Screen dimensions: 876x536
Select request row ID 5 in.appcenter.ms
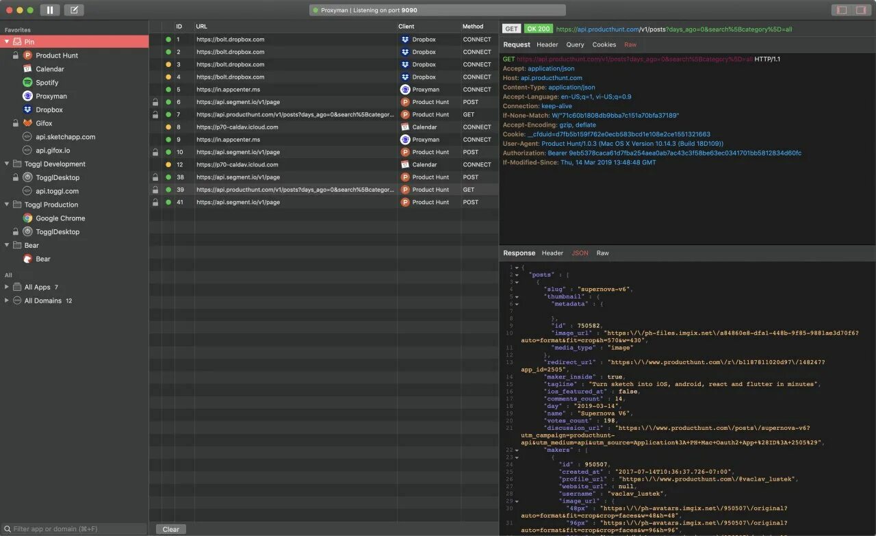click(324, 90)
